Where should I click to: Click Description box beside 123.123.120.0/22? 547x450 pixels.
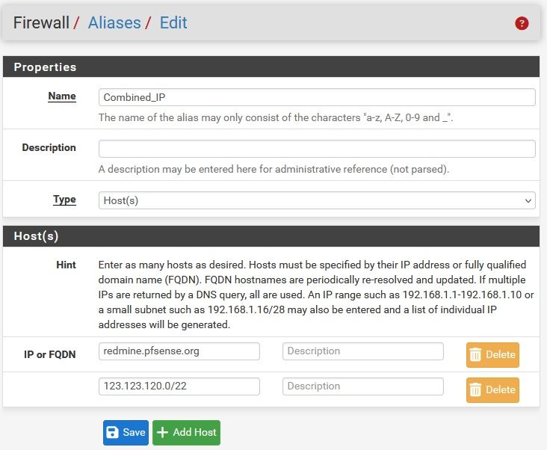click(362, 386)
